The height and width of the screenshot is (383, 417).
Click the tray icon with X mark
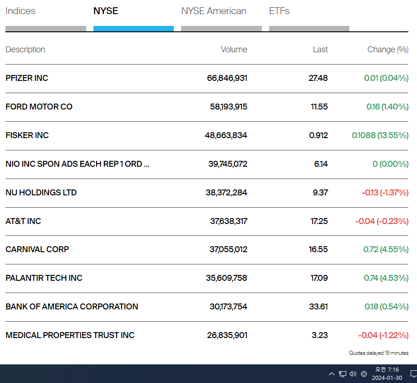[364, 374]
